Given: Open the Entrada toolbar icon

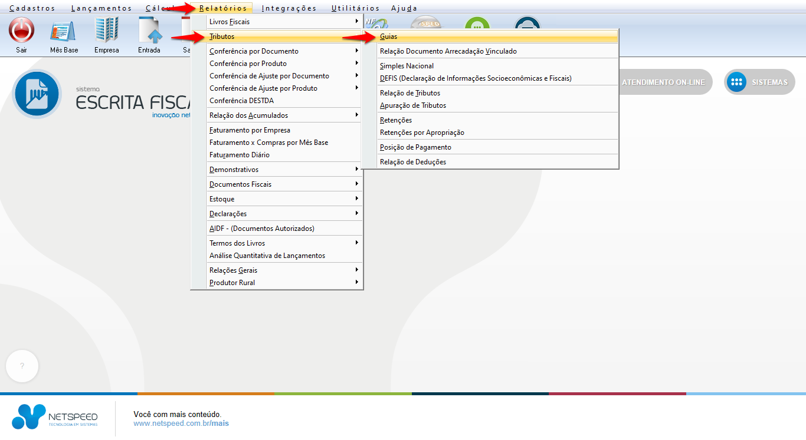Looking at the screenshot, I should (149, 30).
